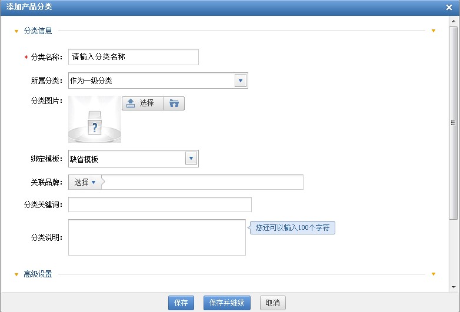This screenshot has width=460, height=312.
Task: Collapse 分类信息 using the left triangle
Action: coord(16,31)
